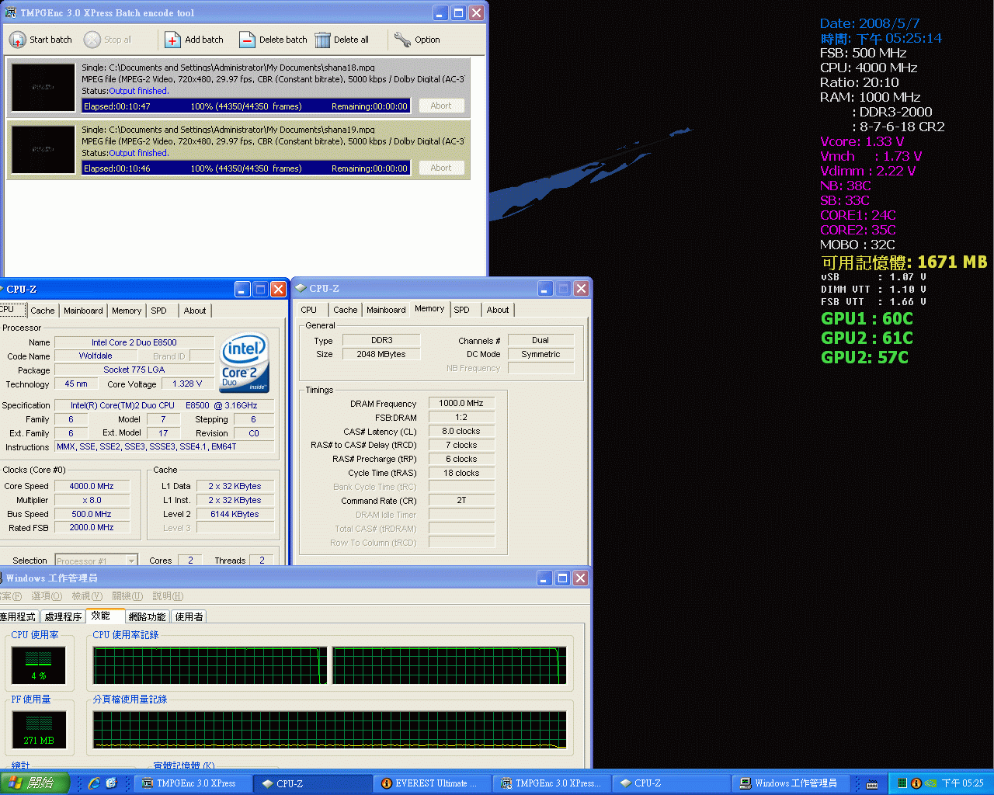The image size is (994, 795).
Task: Open Memory tab in CPU-Z processor window
Action: [x=127, y=311]
